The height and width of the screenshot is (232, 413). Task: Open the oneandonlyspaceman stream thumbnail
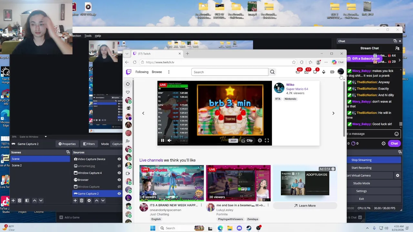pos(172,183)
